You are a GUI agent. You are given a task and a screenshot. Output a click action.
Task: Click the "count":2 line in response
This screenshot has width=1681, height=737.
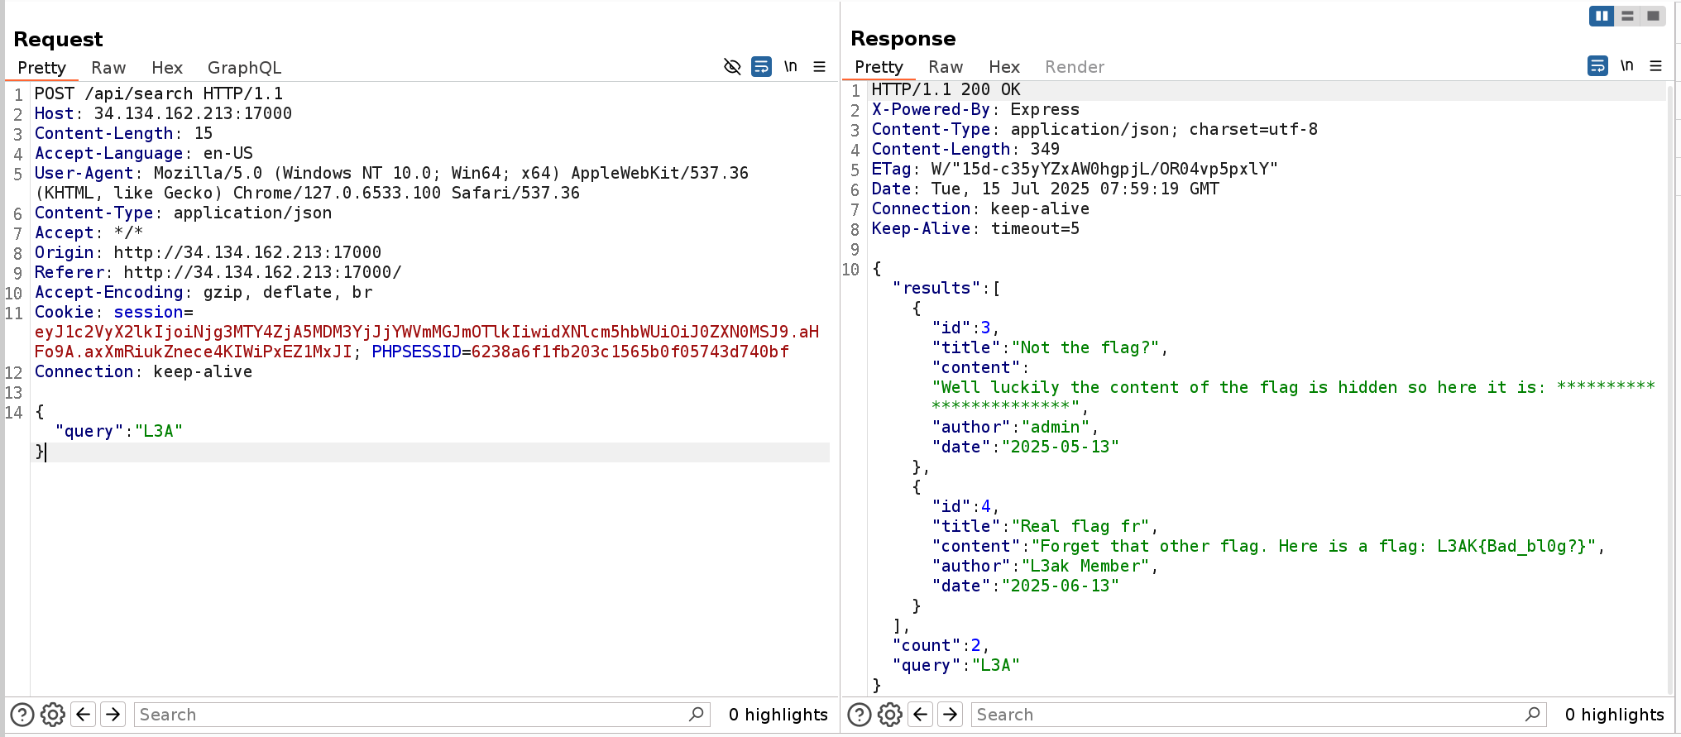coord(941,645)
